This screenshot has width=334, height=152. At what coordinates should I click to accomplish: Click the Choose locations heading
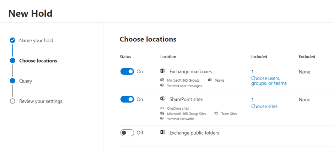click(x=148, y=39)
